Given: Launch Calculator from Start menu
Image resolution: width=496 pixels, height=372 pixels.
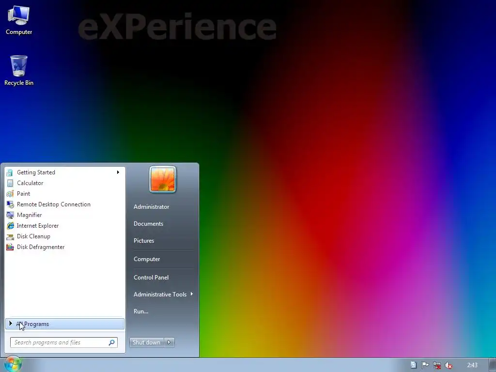Looking at the screenshot, I should [65, 183].
